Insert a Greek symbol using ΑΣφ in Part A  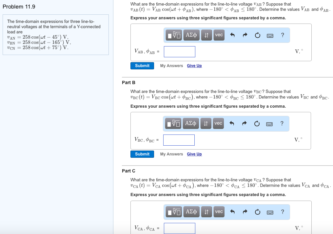tap(191, 35)
